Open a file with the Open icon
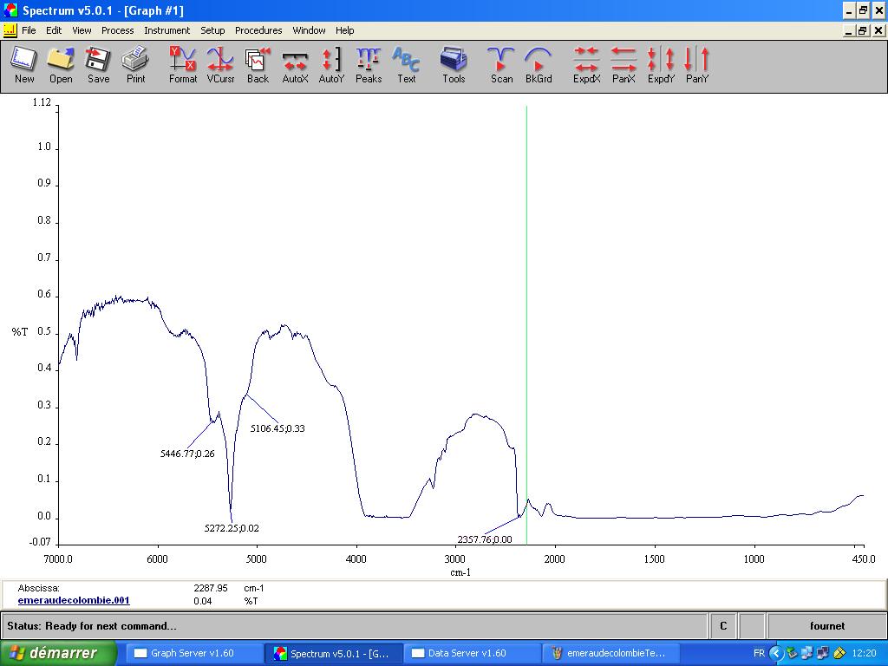 [x=61, y=65]
